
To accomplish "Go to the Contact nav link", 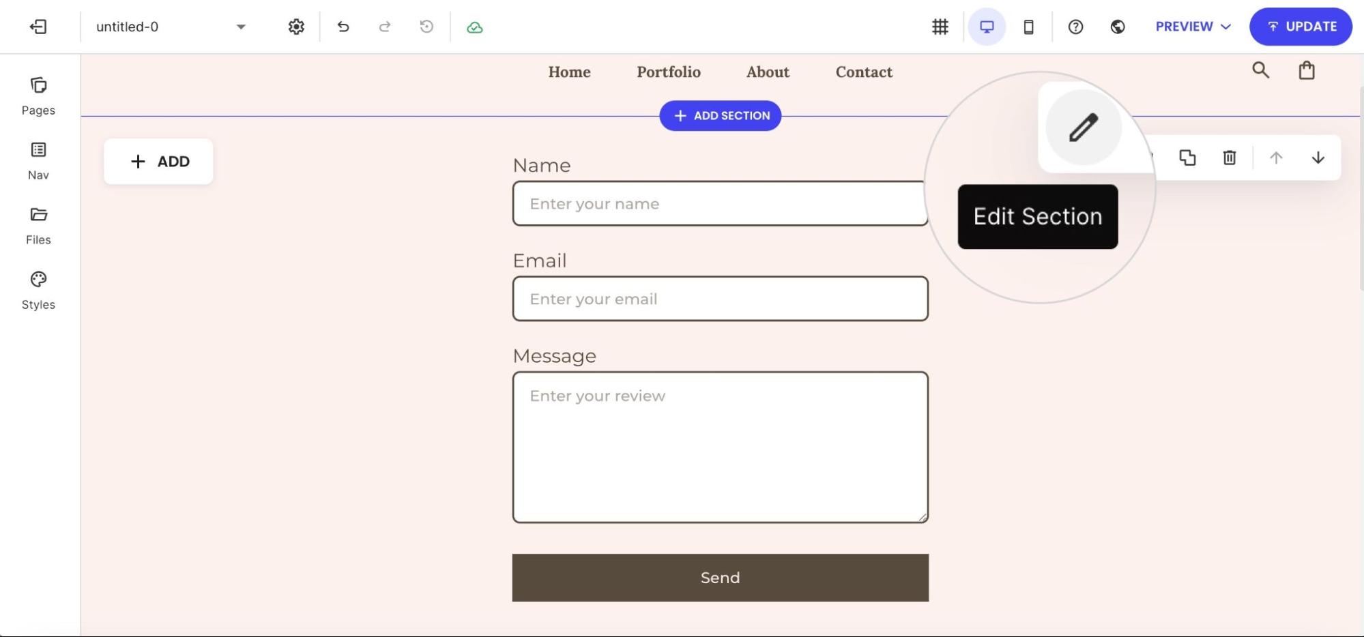I will [x=864, y=72].
